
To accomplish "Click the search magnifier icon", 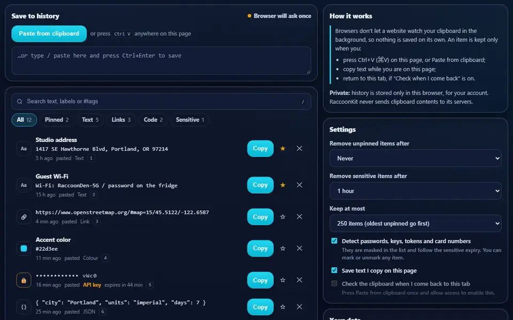I will (x=20, y=101).
